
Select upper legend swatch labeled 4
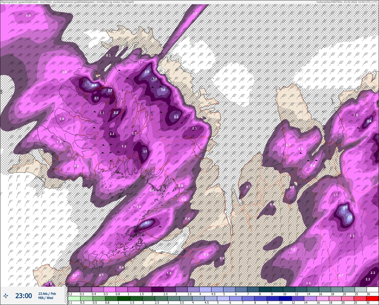[205, 289]
